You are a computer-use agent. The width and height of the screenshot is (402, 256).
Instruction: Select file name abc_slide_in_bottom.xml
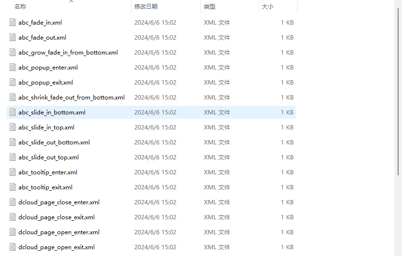point(52,113)
